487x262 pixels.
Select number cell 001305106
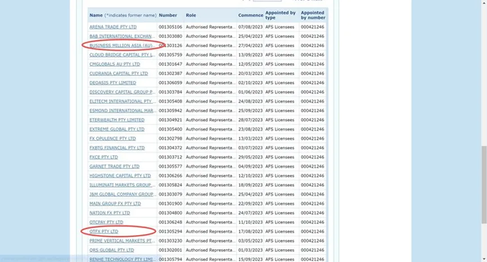(170, 27)
